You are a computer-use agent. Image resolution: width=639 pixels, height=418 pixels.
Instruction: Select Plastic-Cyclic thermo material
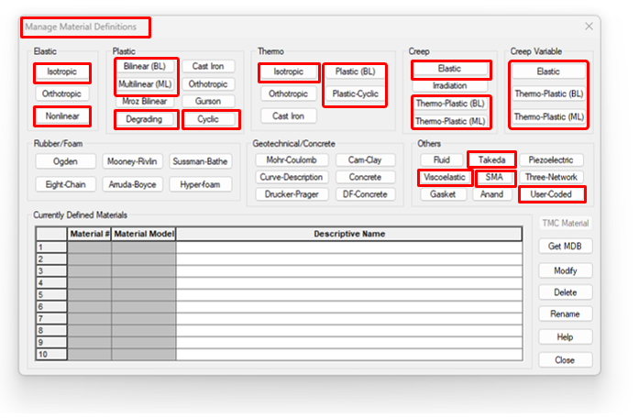point(356,94)
